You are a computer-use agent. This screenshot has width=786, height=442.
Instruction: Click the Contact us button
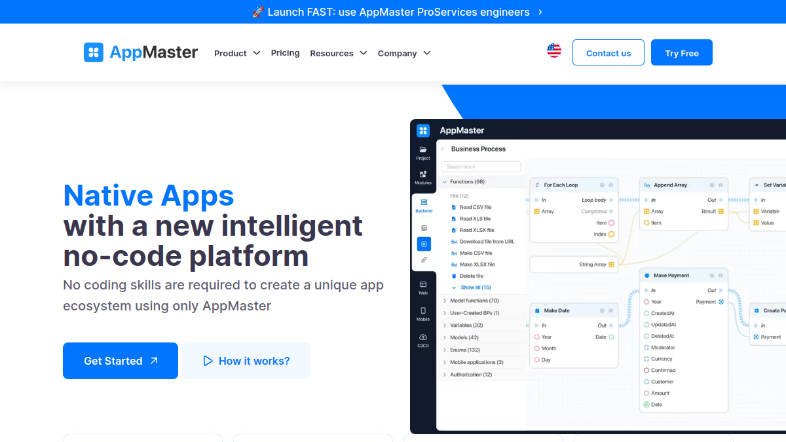click(608, 52)
